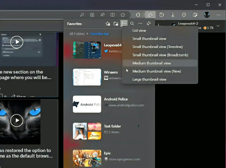This screenshot has width=226, height=168.
Task: Add this page to favorites star icon
Action: (x=123, y=15)
